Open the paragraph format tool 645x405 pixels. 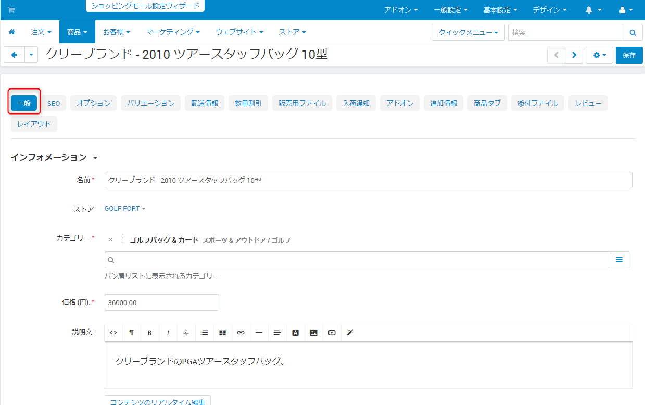(132, 333)
